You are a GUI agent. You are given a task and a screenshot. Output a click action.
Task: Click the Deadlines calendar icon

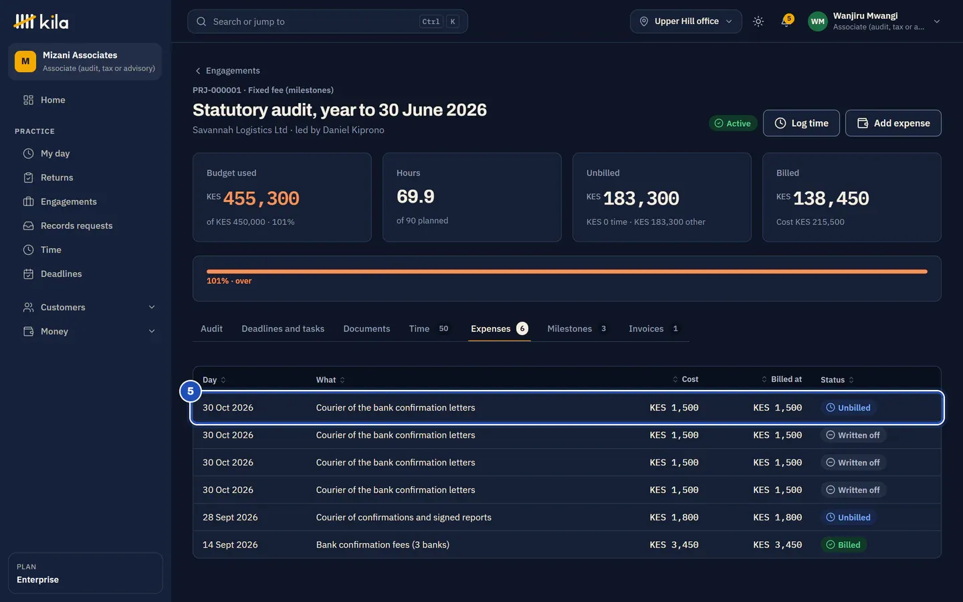28,274
